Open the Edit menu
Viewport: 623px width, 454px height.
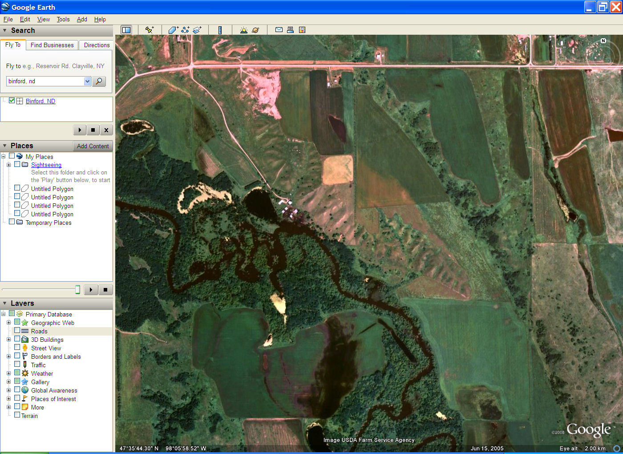point(25,19)
